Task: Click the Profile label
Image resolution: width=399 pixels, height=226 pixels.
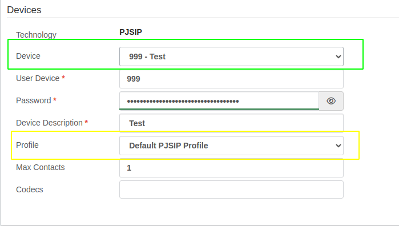Action: 27,145
